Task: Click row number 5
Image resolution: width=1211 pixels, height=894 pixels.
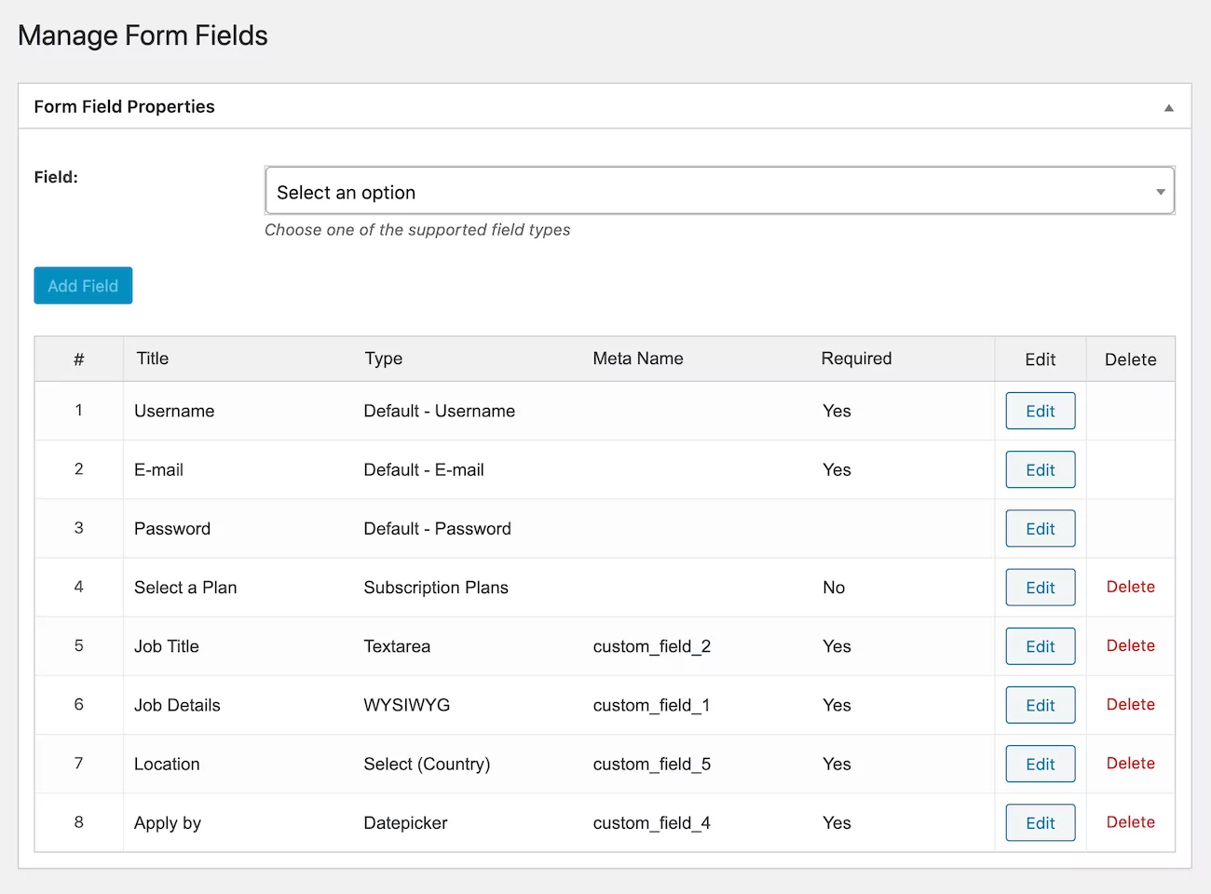Action: (x=79, y=645)
